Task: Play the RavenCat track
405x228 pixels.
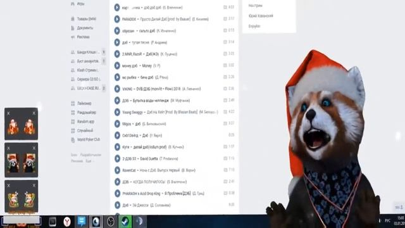Action: 117,170
